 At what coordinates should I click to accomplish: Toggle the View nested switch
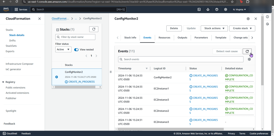tap(76, 50)
